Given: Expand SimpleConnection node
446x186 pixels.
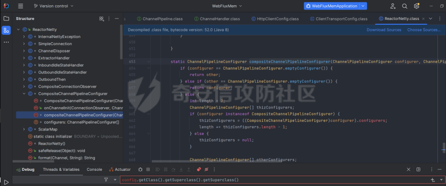Looking at the screenshot, I should (x=24, y=44).
